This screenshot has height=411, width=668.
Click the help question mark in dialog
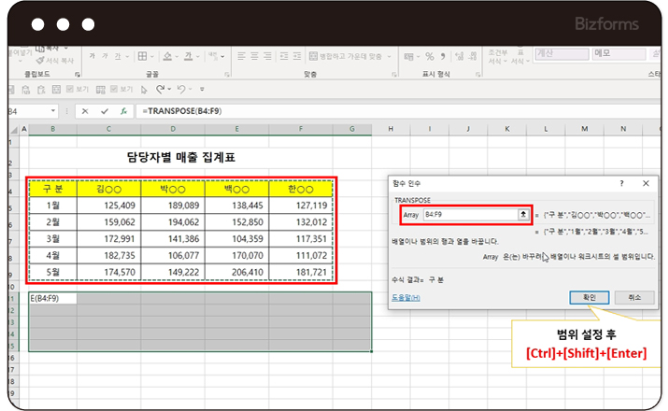click(x=621, y=185)
